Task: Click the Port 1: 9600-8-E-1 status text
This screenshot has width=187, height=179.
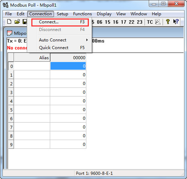Action: click(x=94, y=173)
